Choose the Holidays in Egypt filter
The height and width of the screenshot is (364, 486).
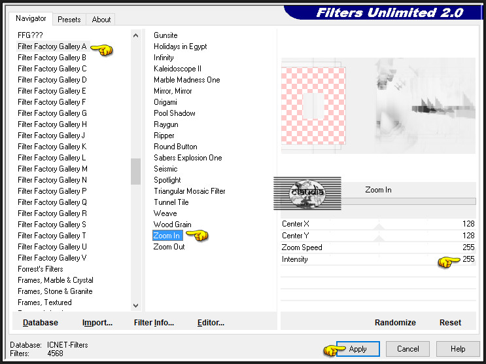tap(180, 46)
